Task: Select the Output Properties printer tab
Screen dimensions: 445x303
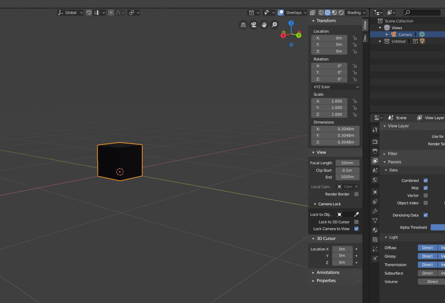Action: click(x=374, y=151)
